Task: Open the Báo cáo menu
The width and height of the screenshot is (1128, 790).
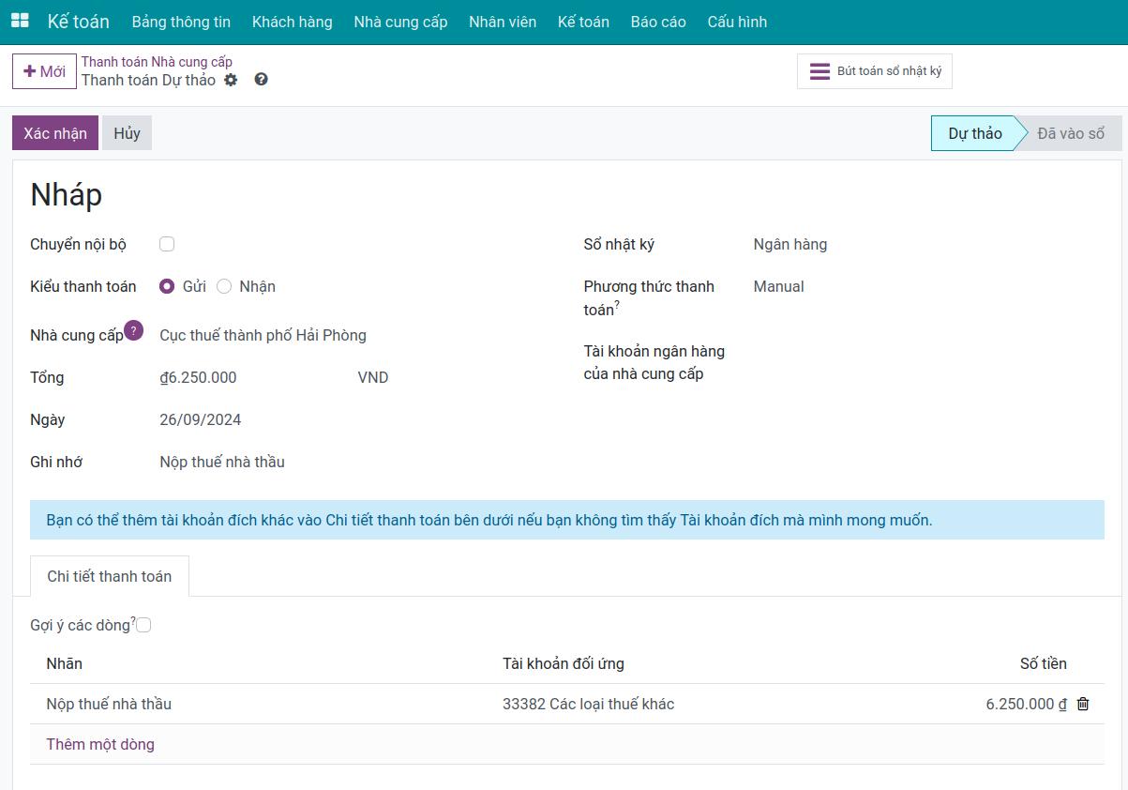Action: 658,22
